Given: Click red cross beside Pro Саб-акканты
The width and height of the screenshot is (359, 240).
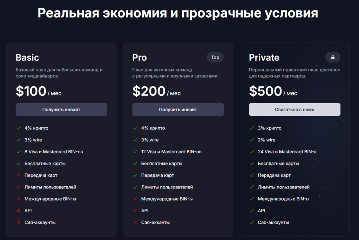Looking at the screenshot, I should [135, 222].
